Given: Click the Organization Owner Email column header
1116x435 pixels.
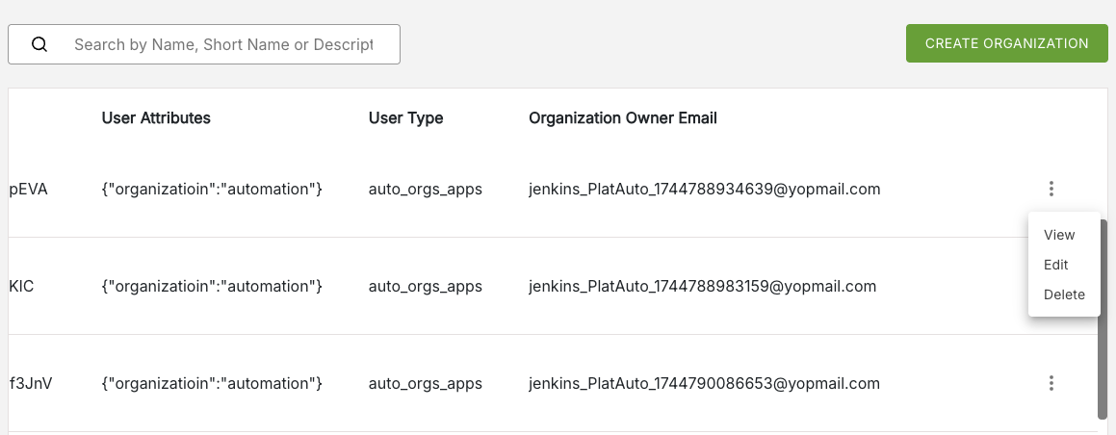Looking at the screenshot, I should tap(623, 118).
